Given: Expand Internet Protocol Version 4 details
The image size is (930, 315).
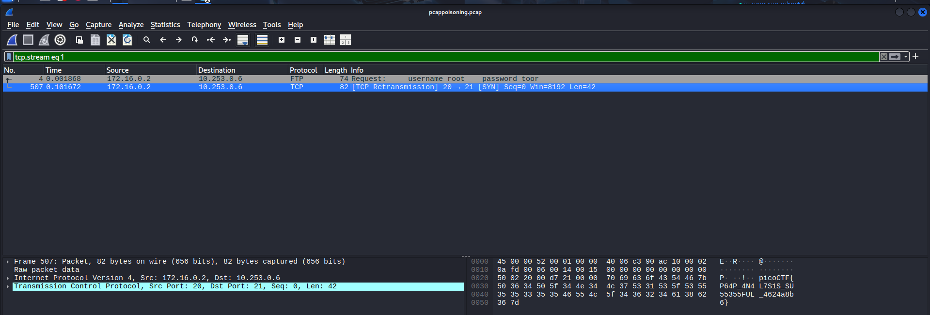Looking at the screenshot, I should pos(8,278).
